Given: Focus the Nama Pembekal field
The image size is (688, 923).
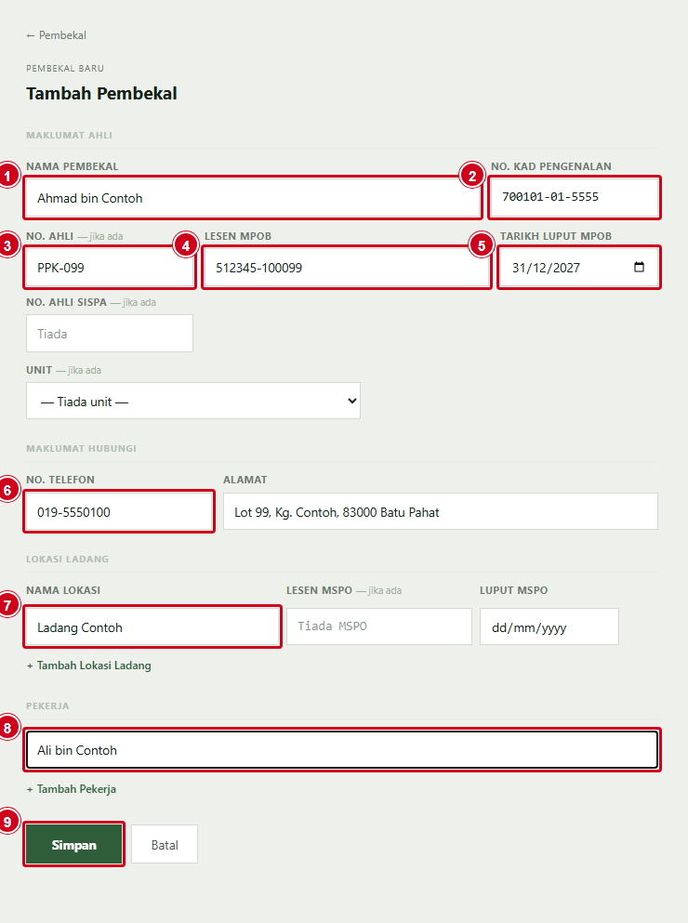Looking at the screenshot, I should pyautogui.click(x=253, y=198).
